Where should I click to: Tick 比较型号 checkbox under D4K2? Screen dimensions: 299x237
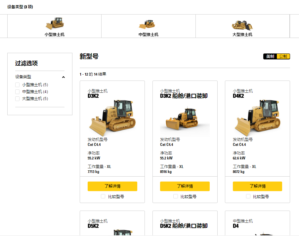coord(248,196)
